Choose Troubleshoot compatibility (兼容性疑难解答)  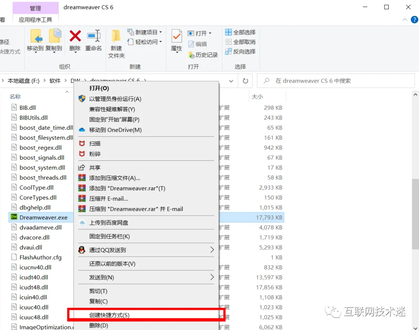(x=146, y=109)
